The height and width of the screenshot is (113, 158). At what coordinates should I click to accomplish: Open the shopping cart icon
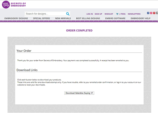click(x=117, y=14)
